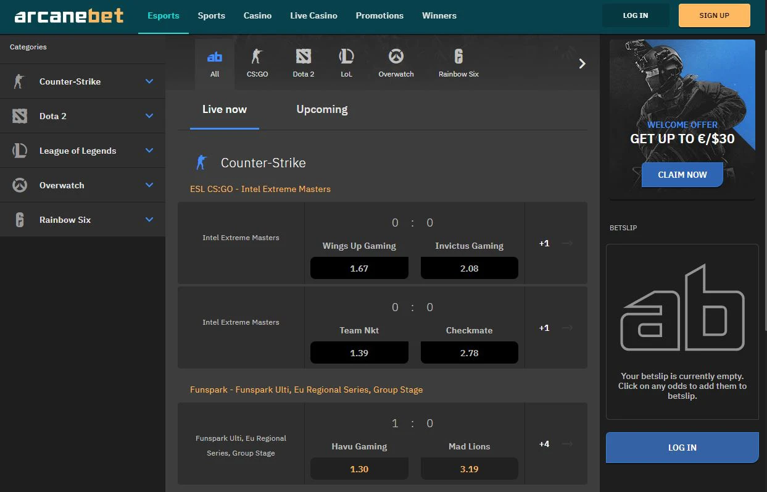Bet on Invictus Gaming at 2.08
The width and height of the screenshot is (767, 492).
click(x=470, y=269)
